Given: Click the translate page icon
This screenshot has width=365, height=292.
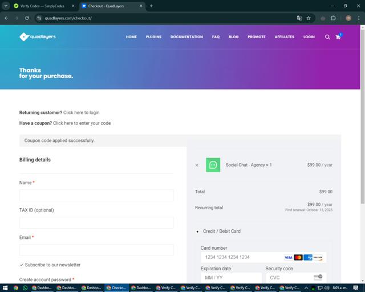Looking at the screenshot, I should (299, 18).
